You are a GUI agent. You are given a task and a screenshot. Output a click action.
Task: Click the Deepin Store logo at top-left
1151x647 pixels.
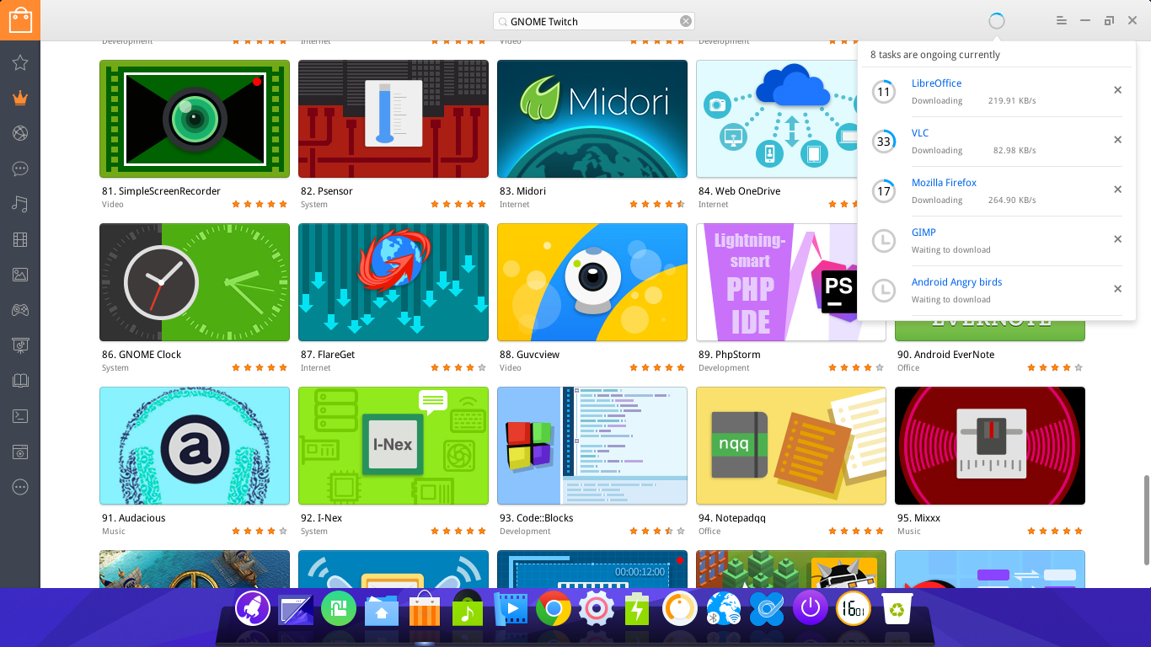(20, 20)
